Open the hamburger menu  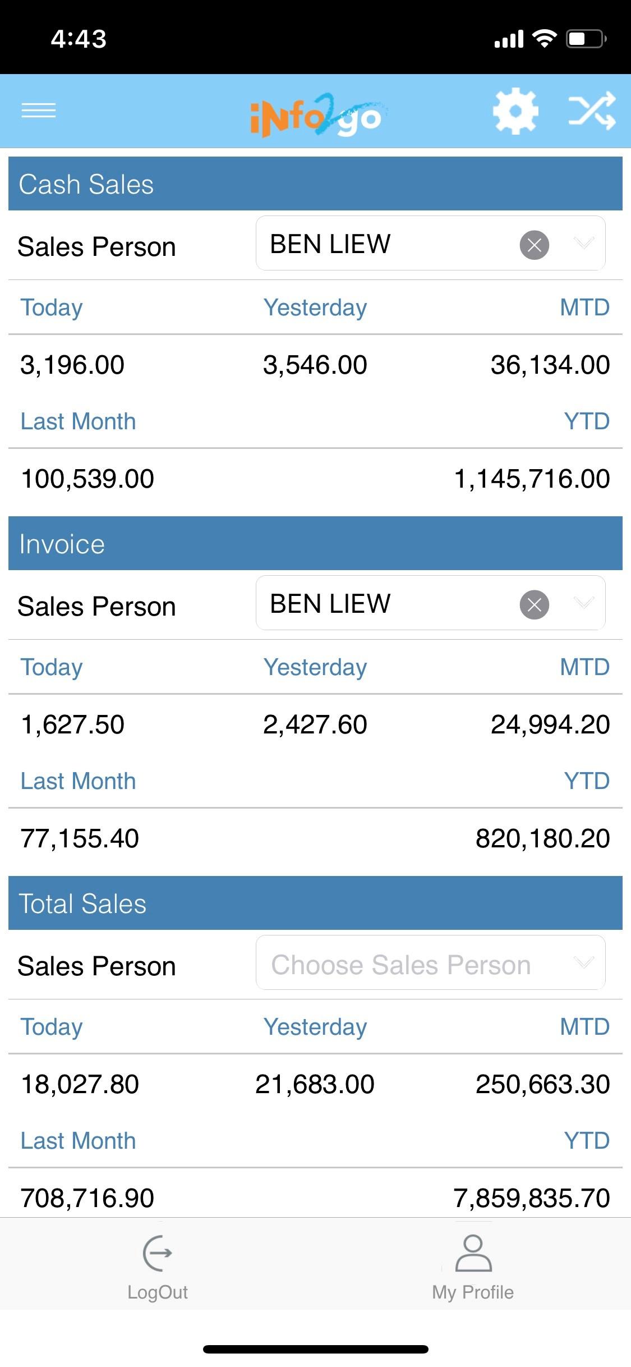coord(38,110)
